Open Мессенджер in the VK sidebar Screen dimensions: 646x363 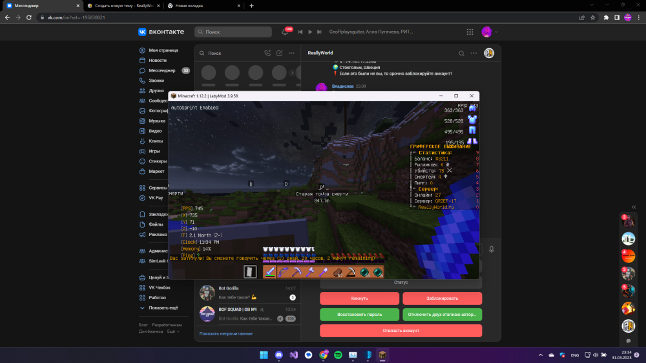click(x=161, y=70)
